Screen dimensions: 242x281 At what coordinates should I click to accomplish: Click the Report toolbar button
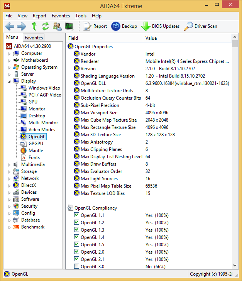pyautogui.click(x=95, y=26)
